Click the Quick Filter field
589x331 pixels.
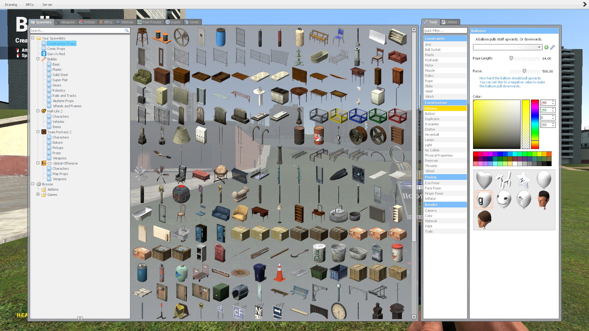tap(445, 30)
